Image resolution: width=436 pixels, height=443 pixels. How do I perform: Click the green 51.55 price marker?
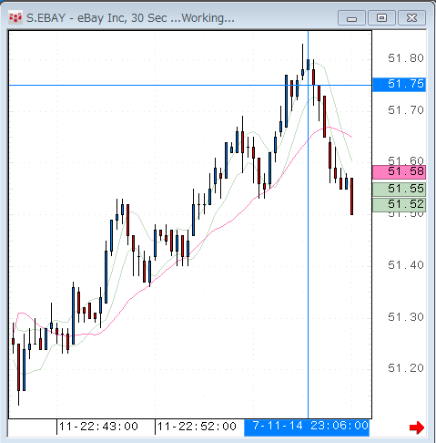click(x=399, y=190)
